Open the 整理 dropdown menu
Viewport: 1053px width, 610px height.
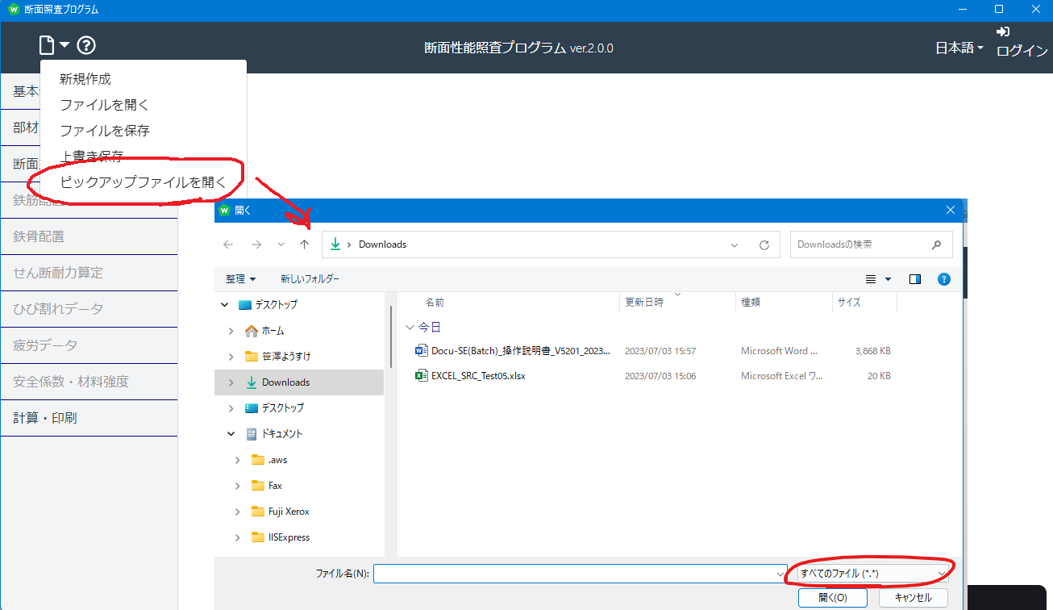pyautogui.click(x=241, y=278)
